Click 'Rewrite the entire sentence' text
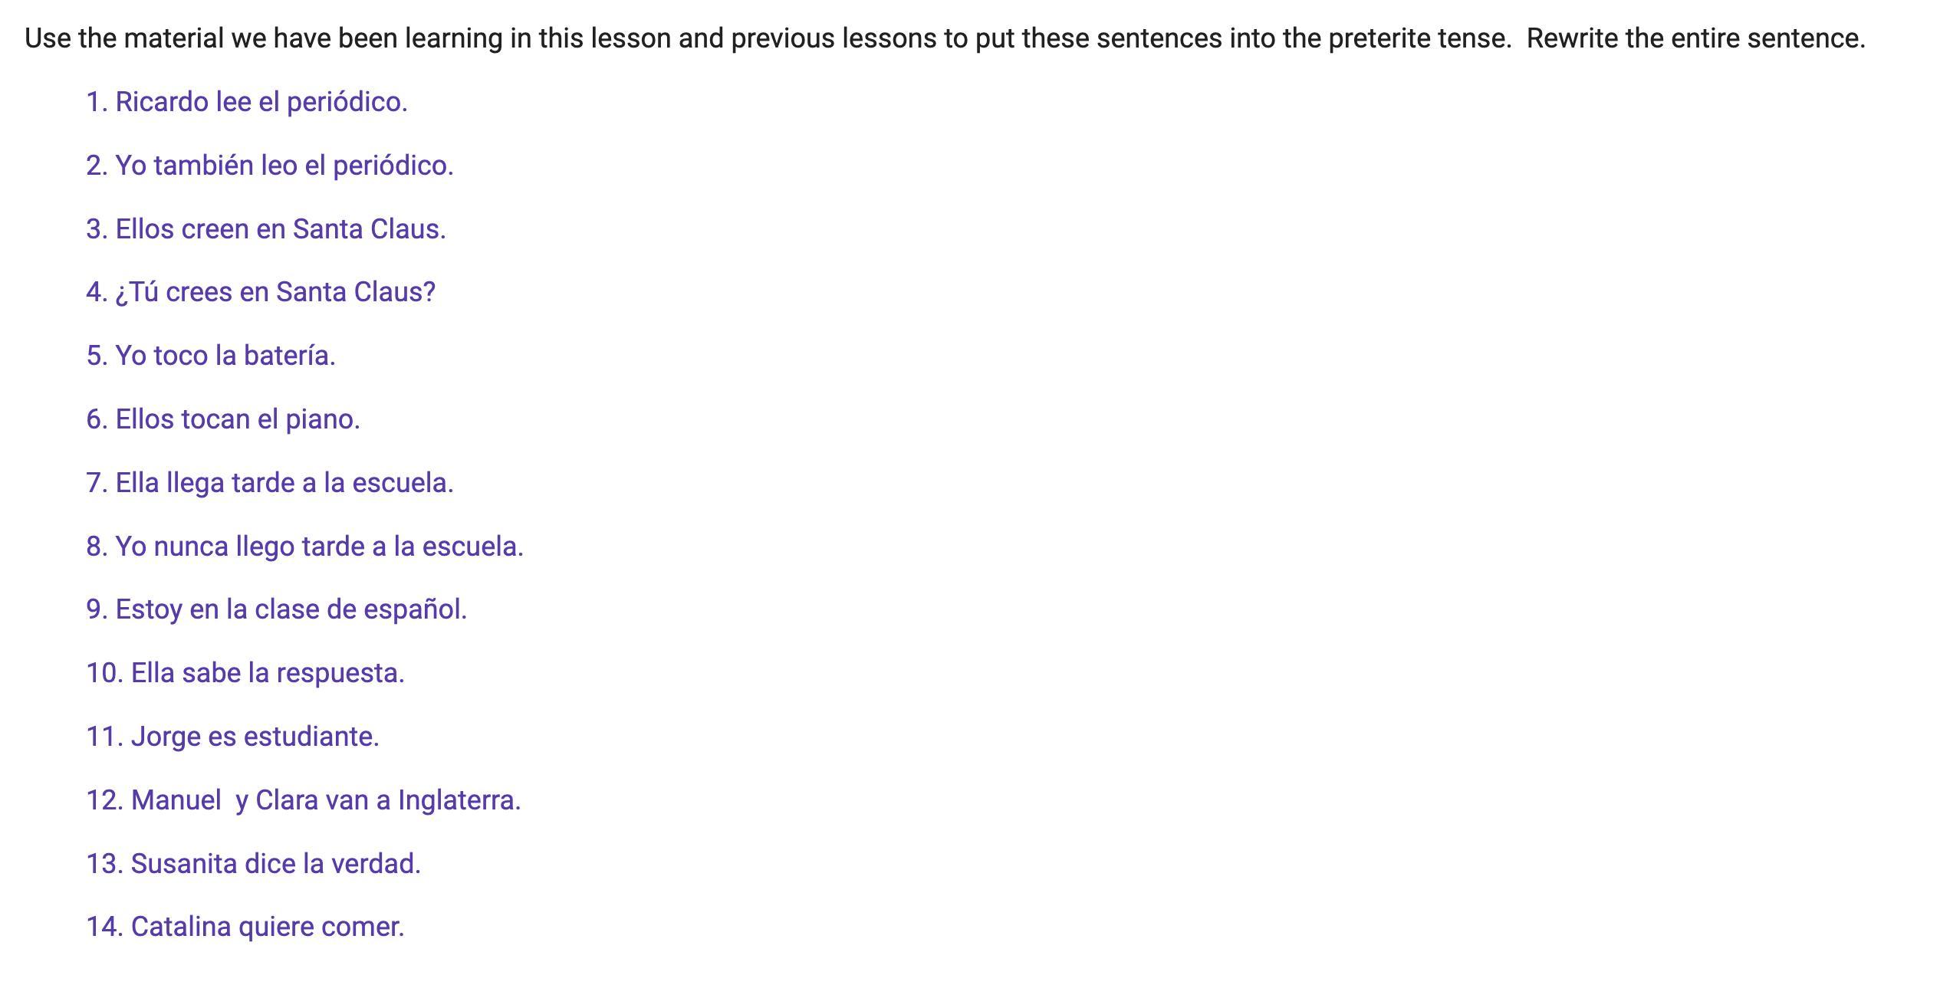 pos(1695,38)
